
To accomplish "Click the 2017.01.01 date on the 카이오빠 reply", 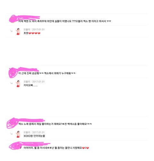I will (38, 82).
